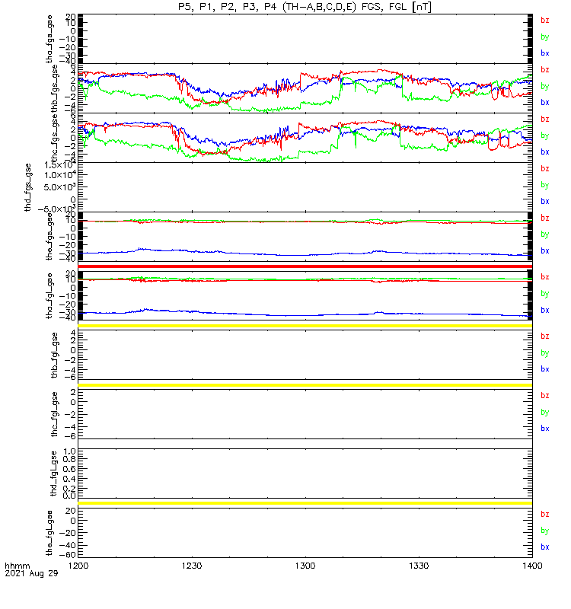571x609 pixels.
Task: Click the thb_fgs_gse axis label
Action: coord(55,89)
